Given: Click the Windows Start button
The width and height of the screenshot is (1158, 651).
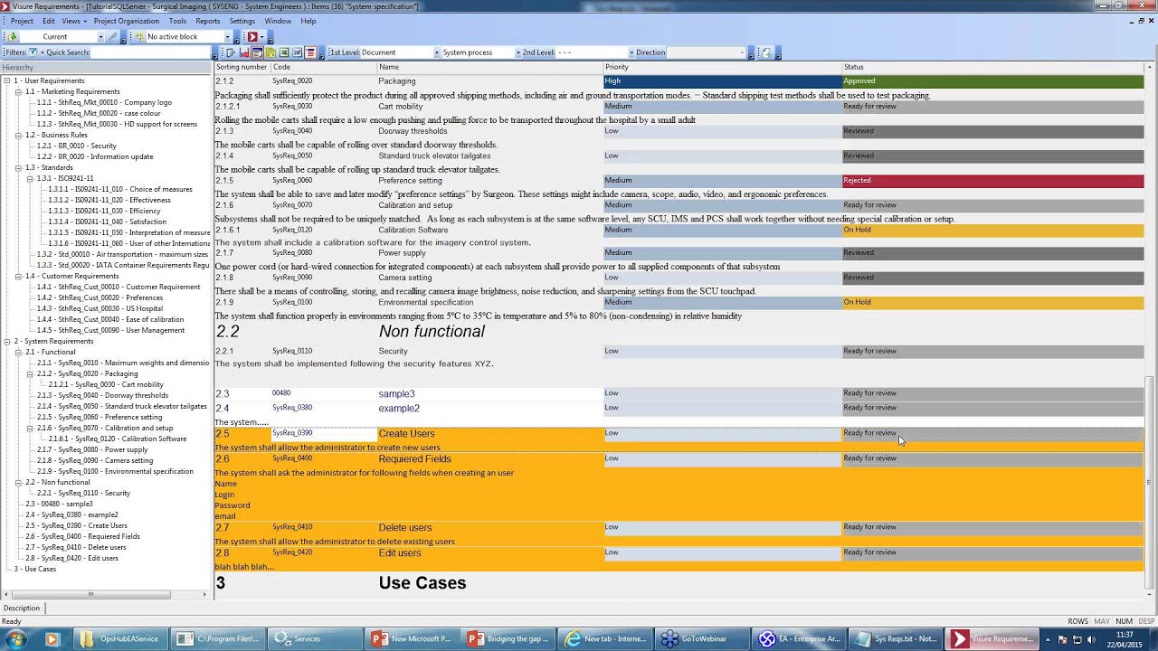Looking at the screenshot, I should (15, 639).
